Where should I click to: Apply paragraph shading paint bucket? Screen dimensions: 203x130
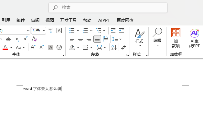[x=72, y=47]
